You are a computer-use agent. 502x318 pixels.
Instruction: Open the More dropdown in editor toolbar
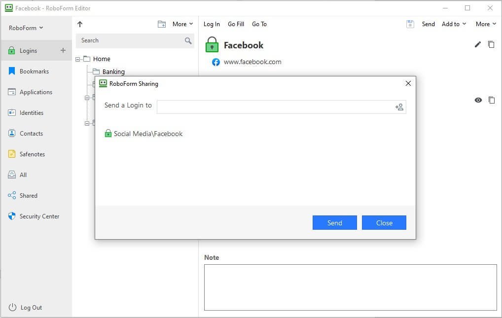(486, 24)
